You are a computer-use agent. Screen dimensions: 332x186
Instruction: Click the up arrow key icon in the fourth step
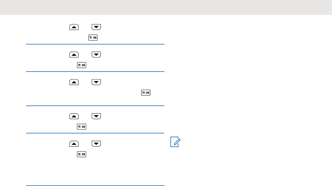point(74,116)
